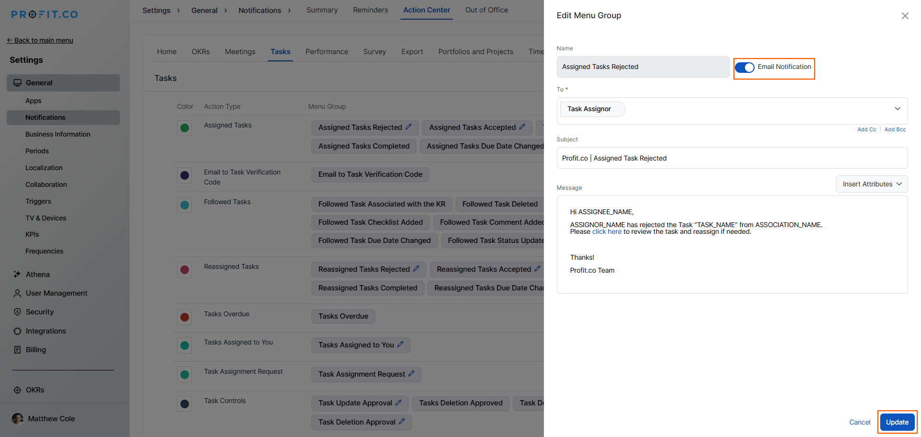
Task: Click edit pencil on Task Assignment Request
Action: [411, 374]
